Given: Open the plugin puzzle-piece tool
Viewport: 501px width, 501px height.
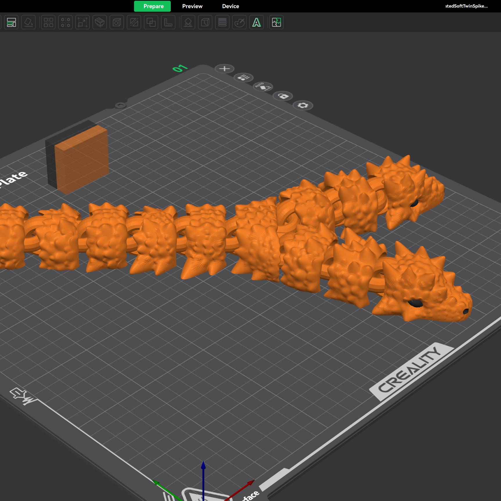Looking at the screenshot, I should point(276,23).
